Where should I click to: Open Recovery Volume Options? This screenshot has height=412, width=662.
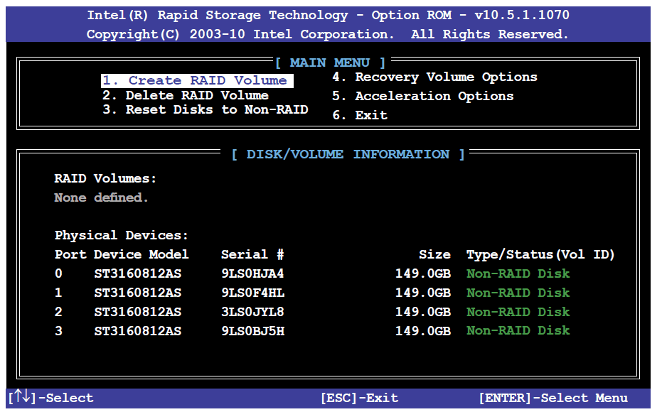tap(434, 77)
